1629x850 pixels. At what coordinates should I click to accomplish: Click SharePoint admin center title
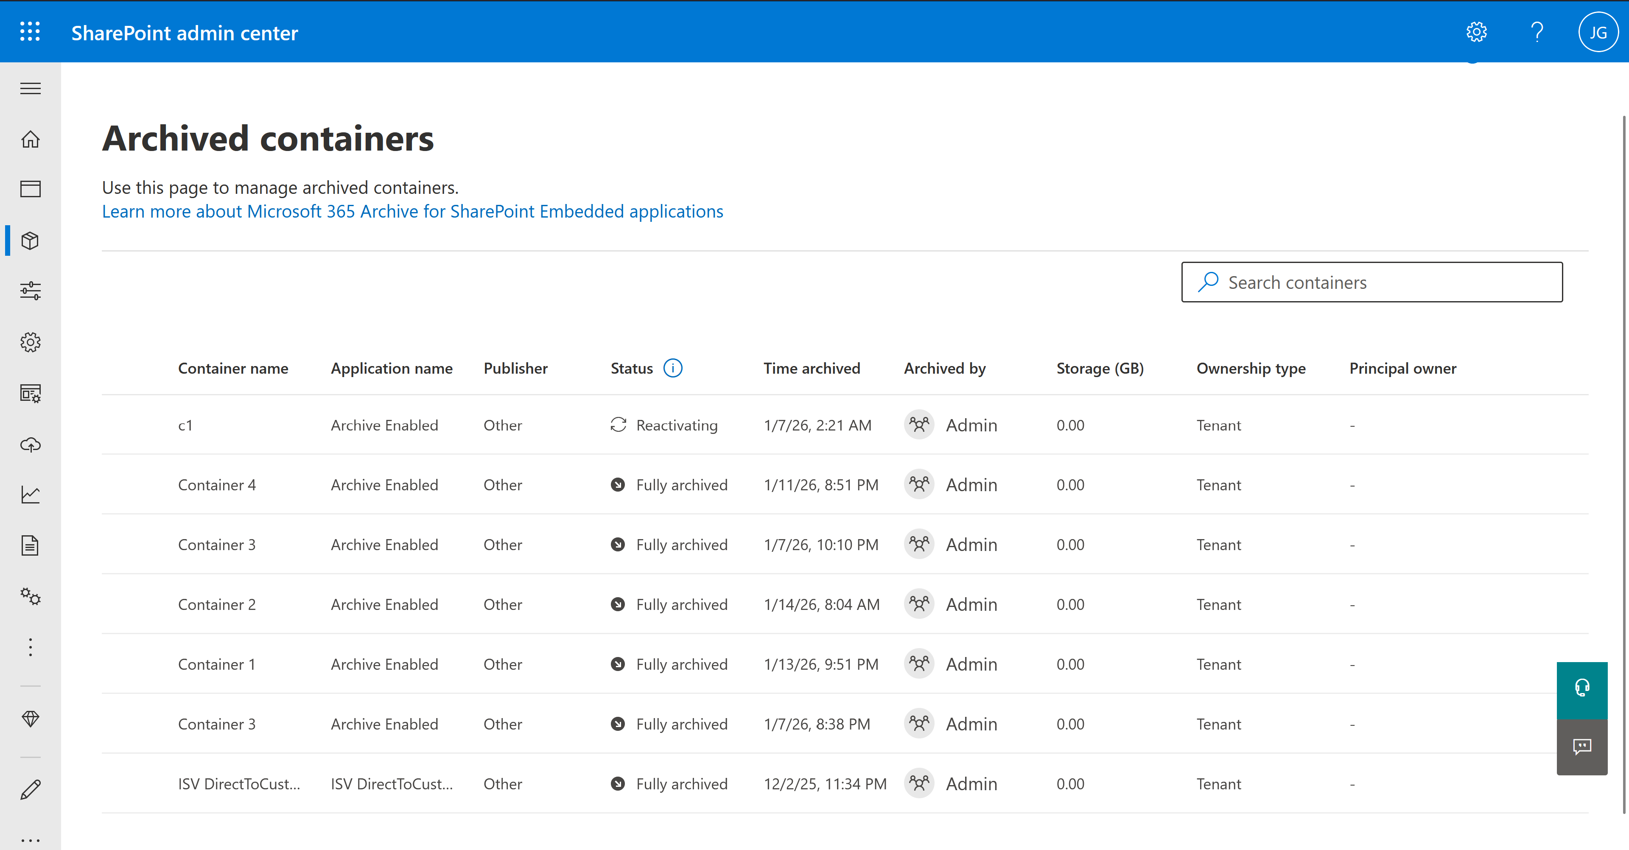(184, 33)
